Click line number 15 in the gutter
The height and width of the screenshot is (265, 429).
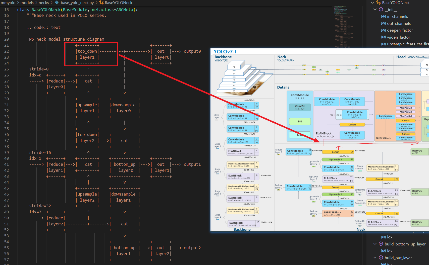tap(7, 10)
